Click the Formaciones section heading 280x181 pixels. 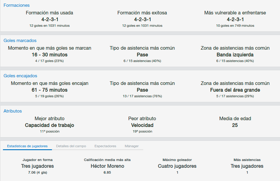point(17,5)
